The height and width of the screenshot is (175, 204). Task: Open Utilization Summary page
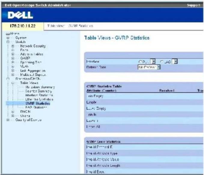coord(40,87)
